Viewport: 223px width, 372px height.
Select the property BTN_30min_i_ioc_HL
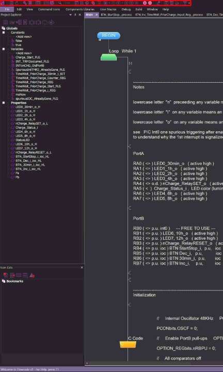pyautogui.click(x=30, y=165)
